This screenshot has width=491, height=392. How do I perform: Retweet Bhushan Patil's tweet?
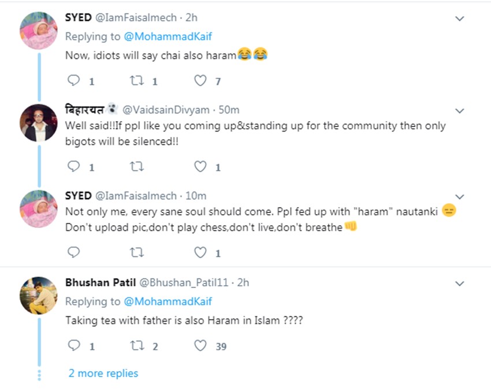(x=137, y=346)
